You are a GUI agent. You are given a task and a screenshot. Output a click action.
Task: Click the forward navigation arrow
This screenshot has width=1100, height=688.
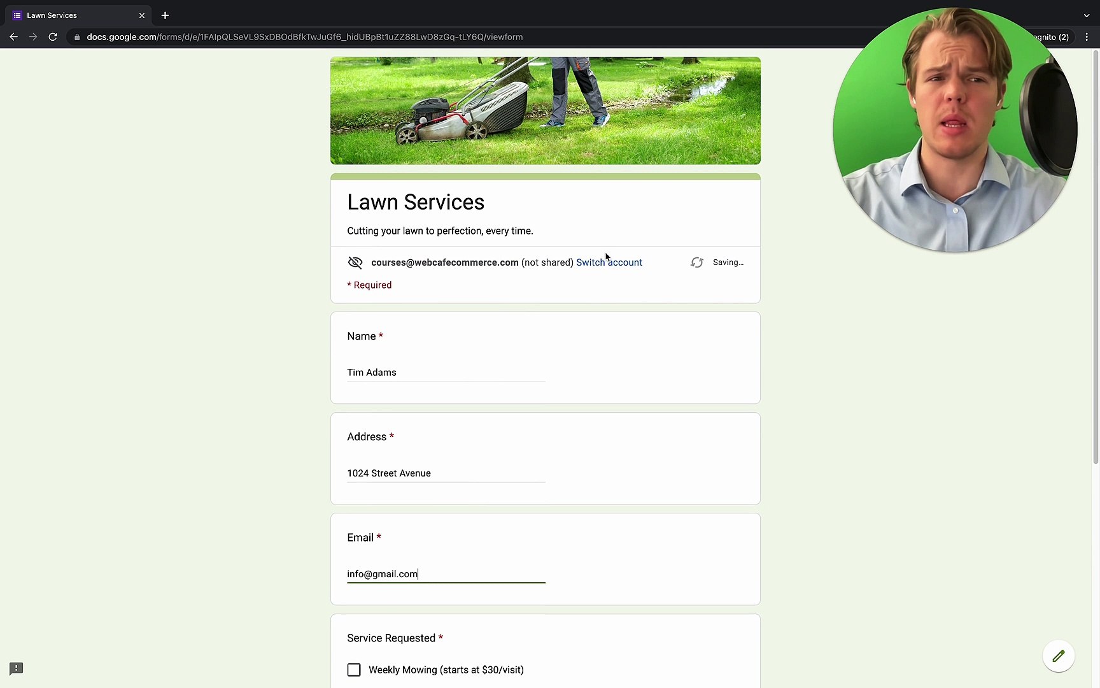click(33, 37)
